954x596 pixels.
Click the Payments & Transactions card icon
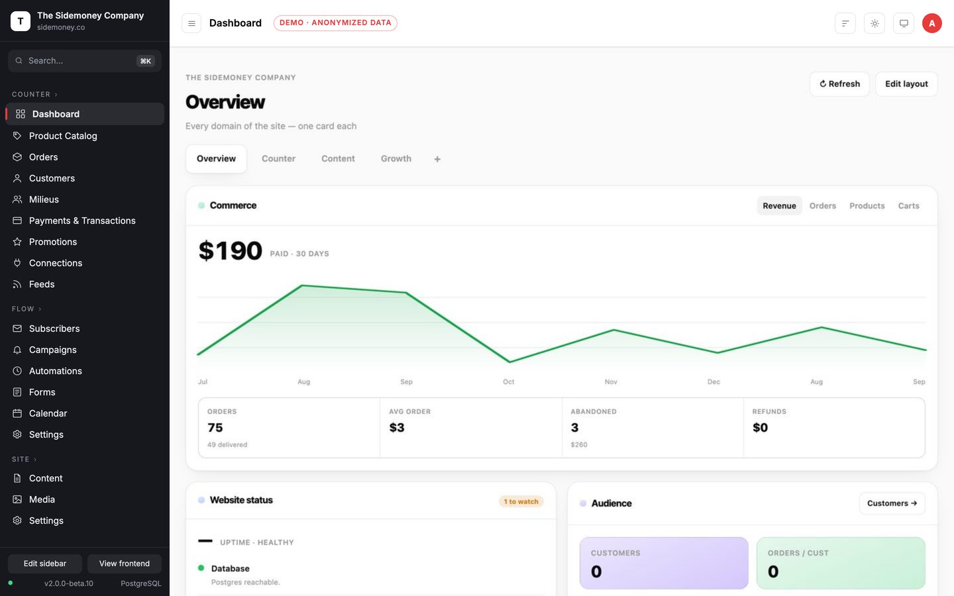click(17, 221)
